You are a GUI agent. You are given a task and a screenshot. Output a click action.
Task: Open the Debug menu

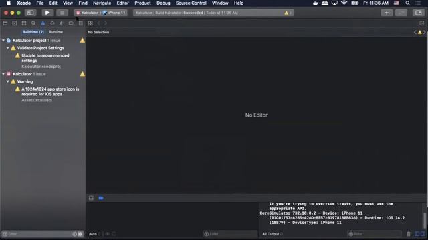tap(163, 3)
